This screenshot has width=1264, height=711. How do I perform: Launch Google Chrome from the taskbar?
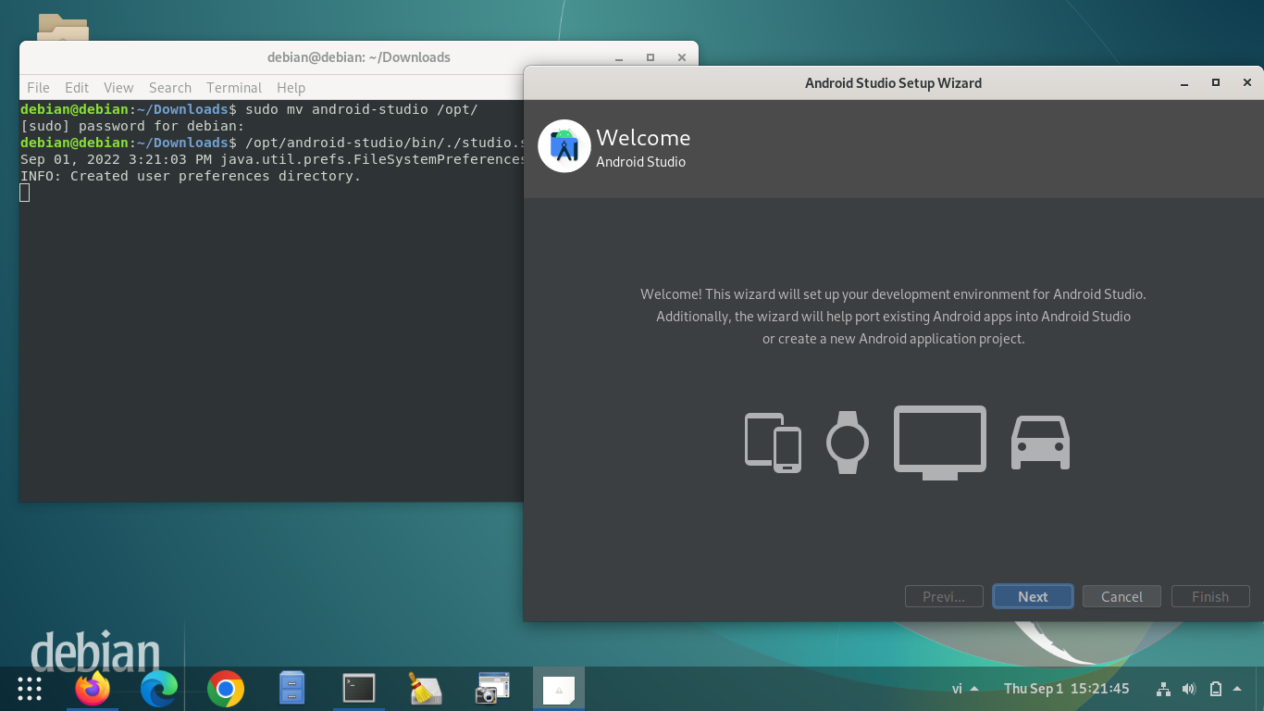pyautogui.click(x=226, y=689)
